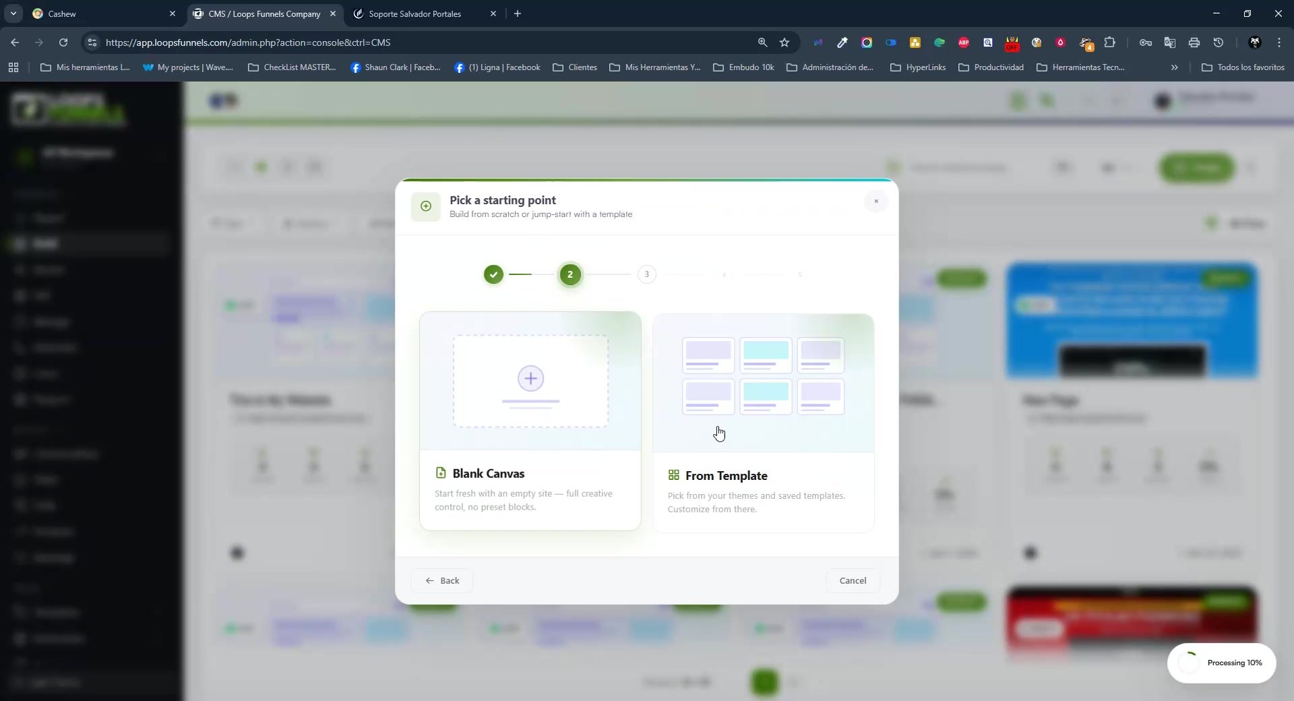Navigate forward in browser history

pyautogui.click(x=39, y=42)
